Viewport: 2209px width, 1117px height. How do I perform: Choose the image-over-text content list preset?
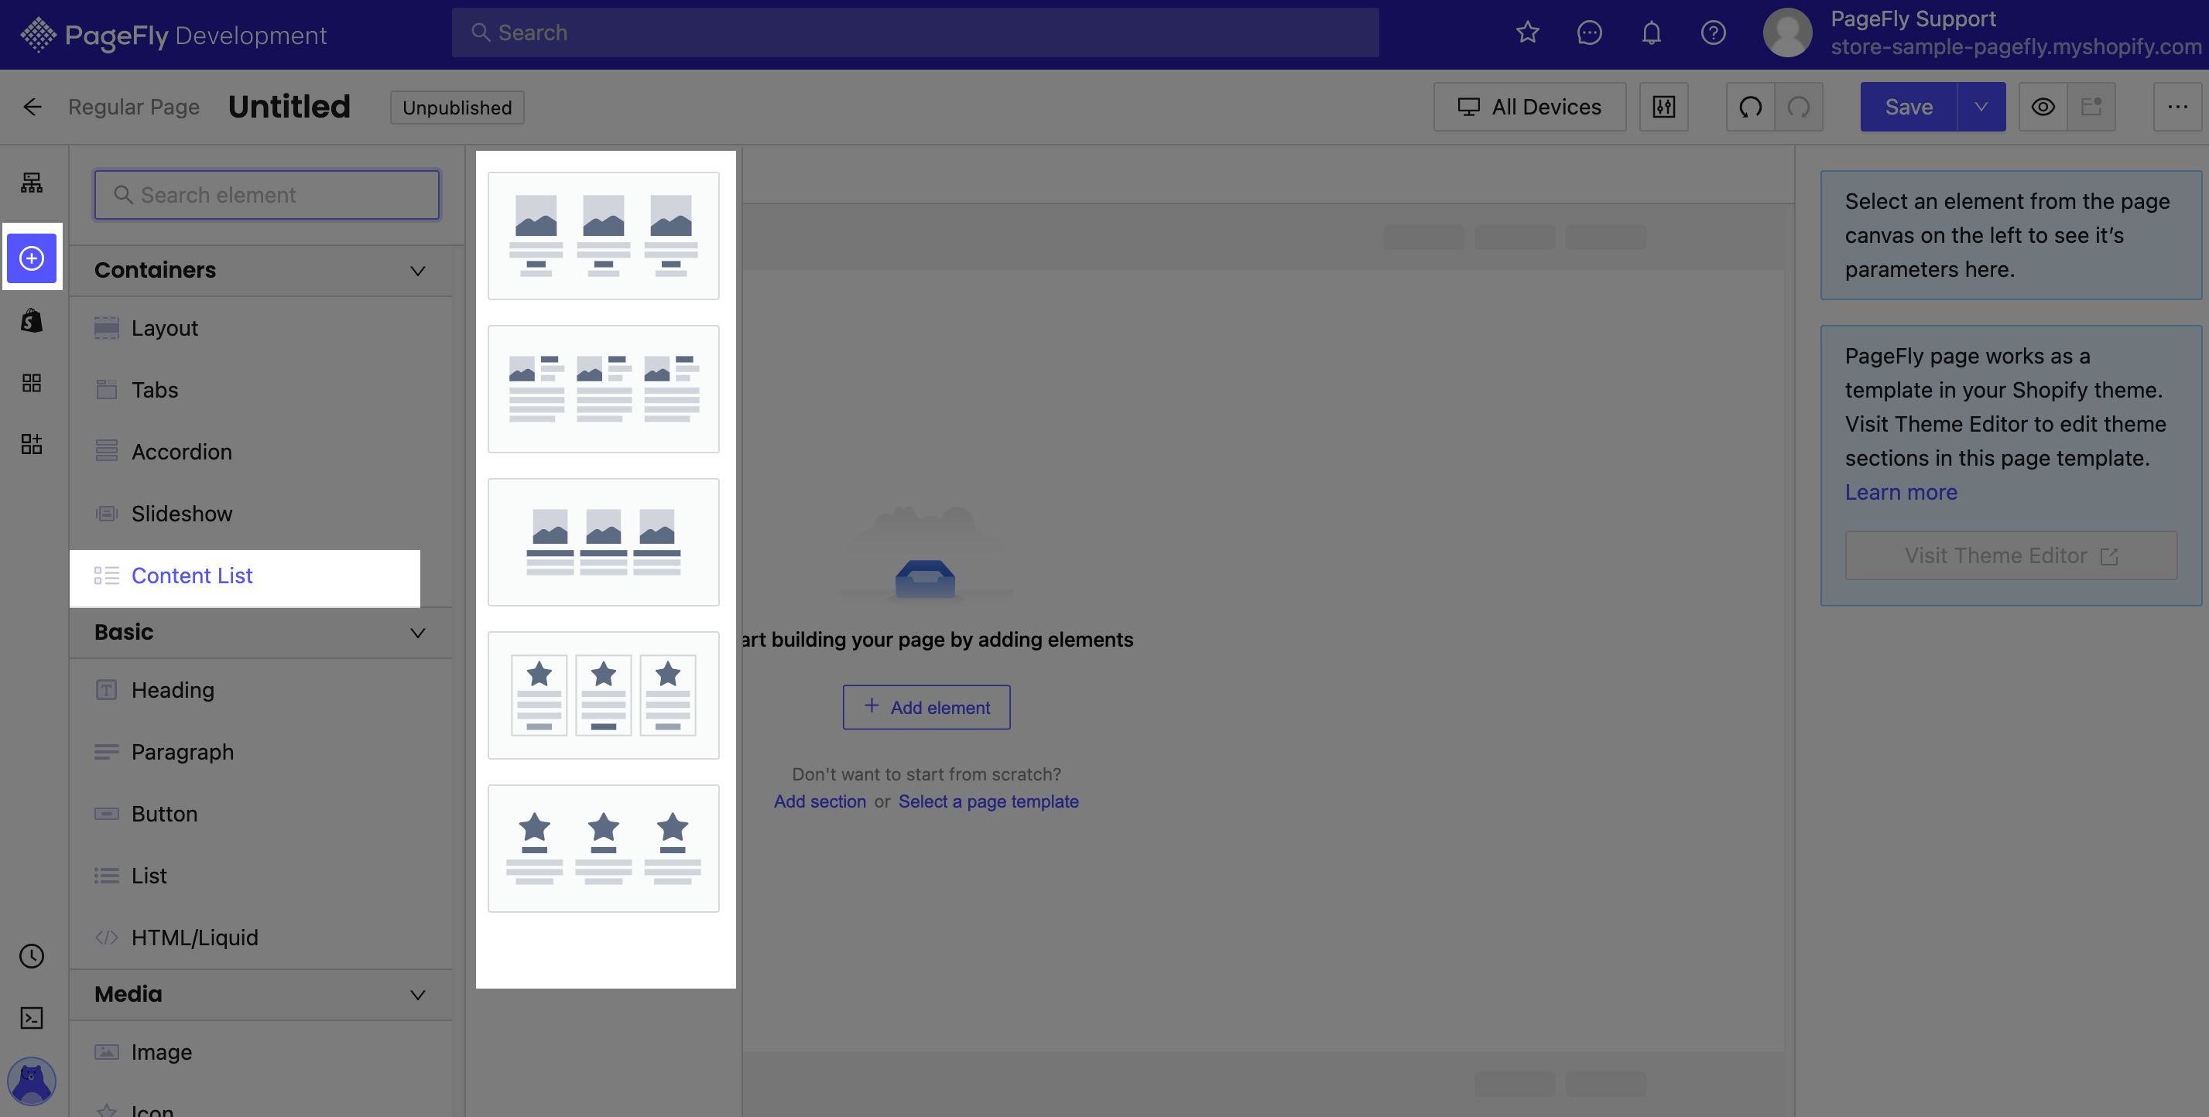[x=603, y=236]
